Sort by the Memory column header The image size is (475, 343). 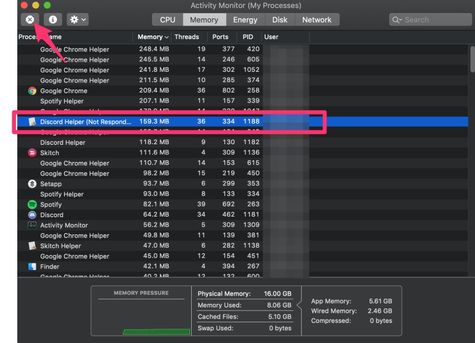click(153, 37)
